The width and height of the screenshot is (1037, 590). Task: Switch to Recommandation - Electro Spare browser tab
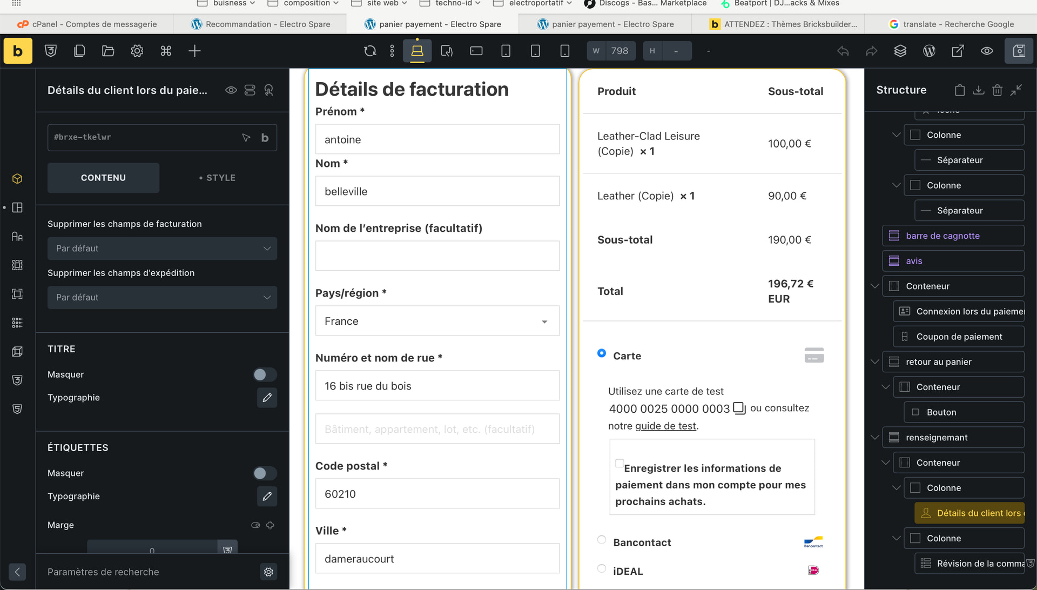[260, 24]
